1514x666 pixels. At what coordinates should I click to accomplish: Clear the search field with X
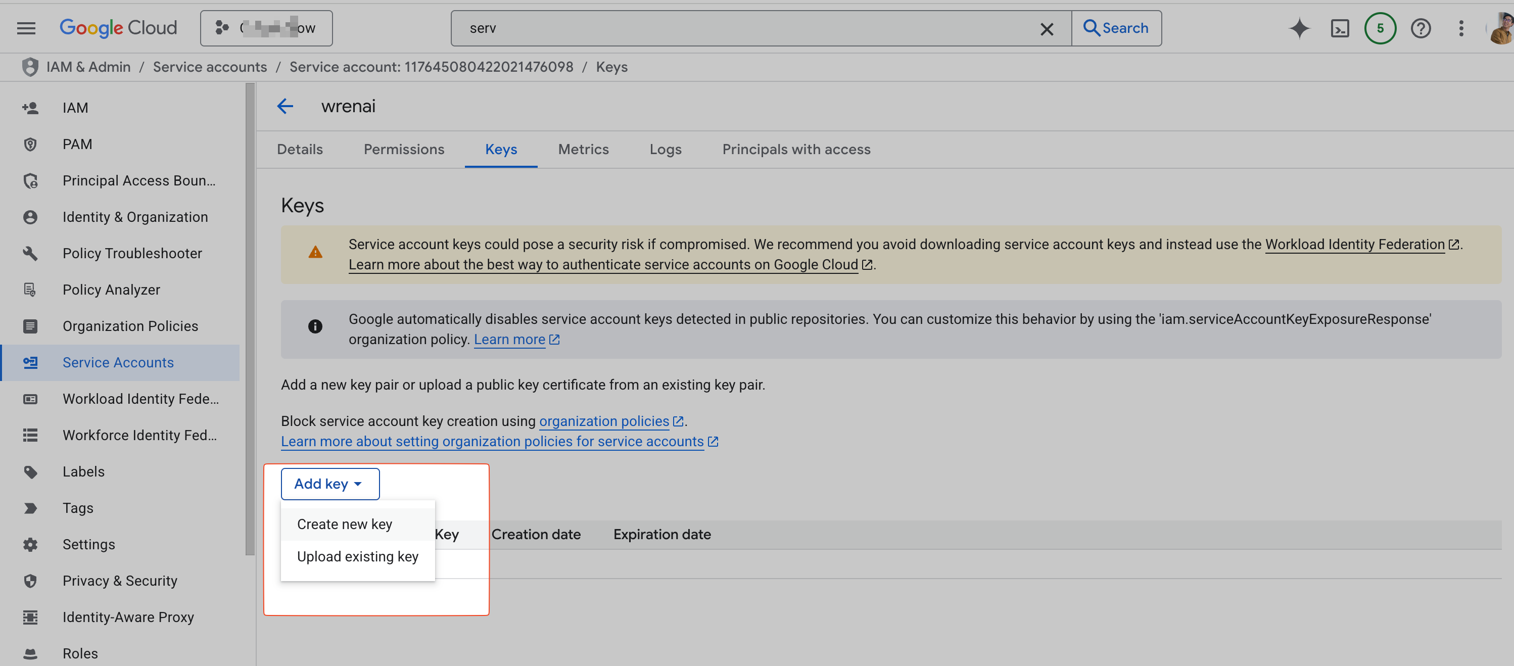pos(1046,29)
